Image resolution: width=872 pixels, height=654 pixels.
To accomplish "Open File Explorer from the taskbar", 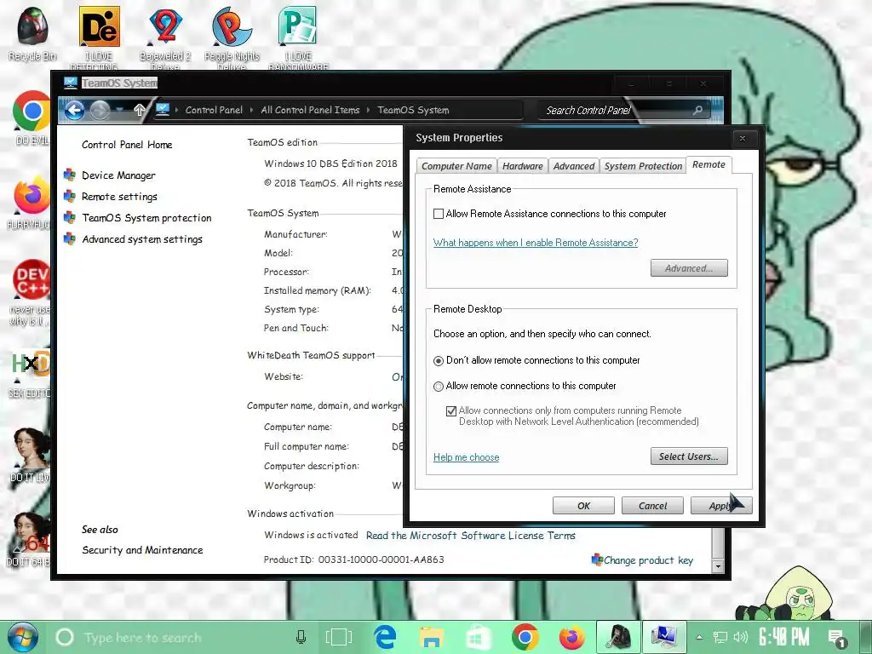I will click(432, 637).
